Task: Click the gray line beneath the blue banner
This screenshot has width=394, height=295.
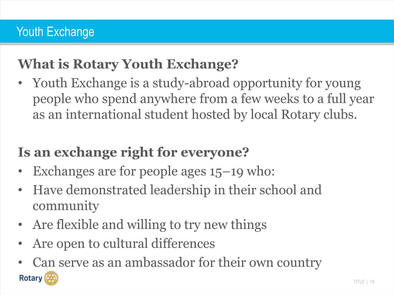Action: 197,44
